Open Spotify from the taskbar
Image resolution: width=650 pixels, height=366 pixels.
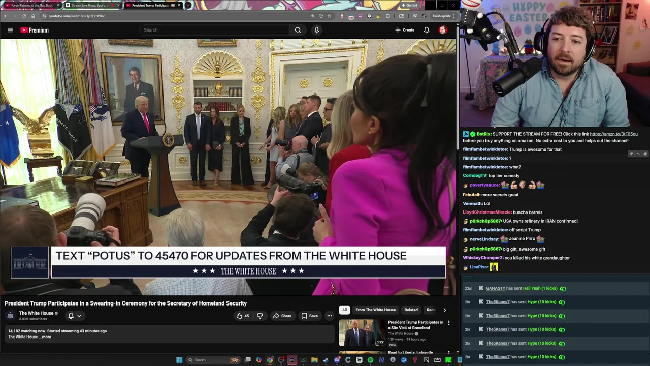[x=370, y=360]
